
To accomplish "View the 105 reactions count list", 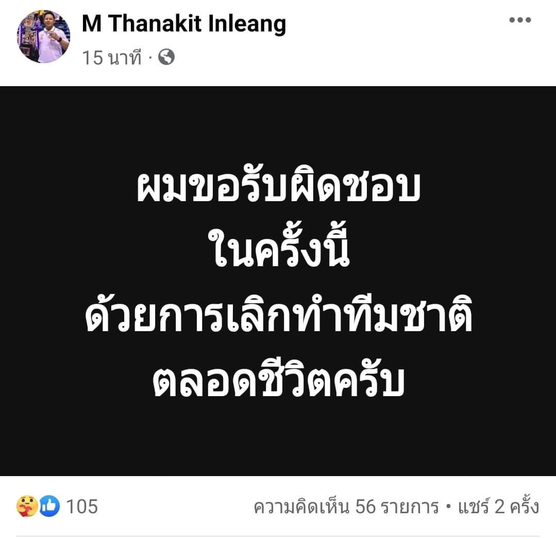I will pyautogui.click(x=82, y=507).
